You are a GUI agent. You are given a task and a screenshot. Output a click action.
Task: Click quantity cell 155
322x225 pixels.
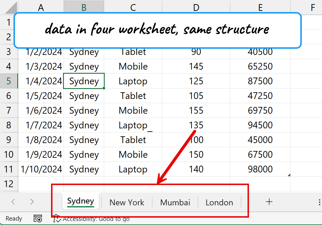196,110
